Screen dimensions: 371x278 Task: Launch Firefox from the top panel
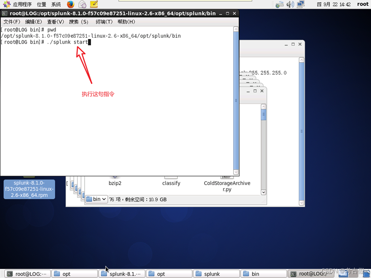click(70, 5)
